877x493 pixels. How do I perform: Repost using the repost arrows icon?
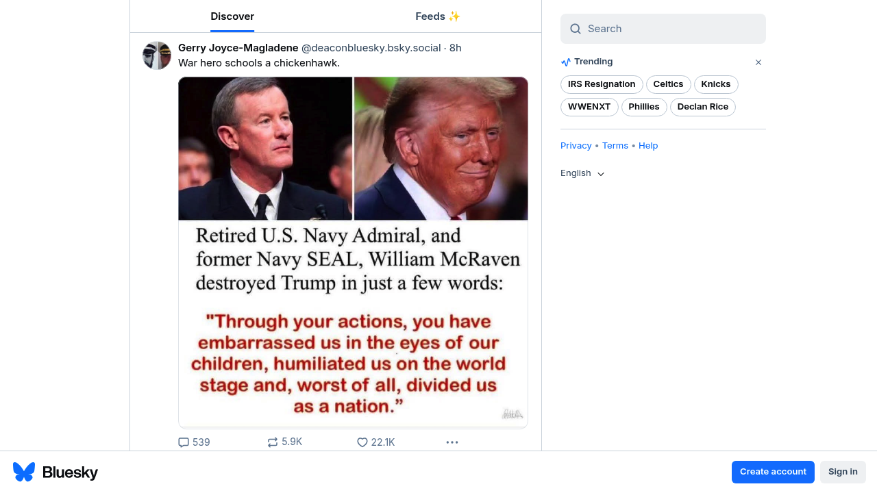pos(273,442)
